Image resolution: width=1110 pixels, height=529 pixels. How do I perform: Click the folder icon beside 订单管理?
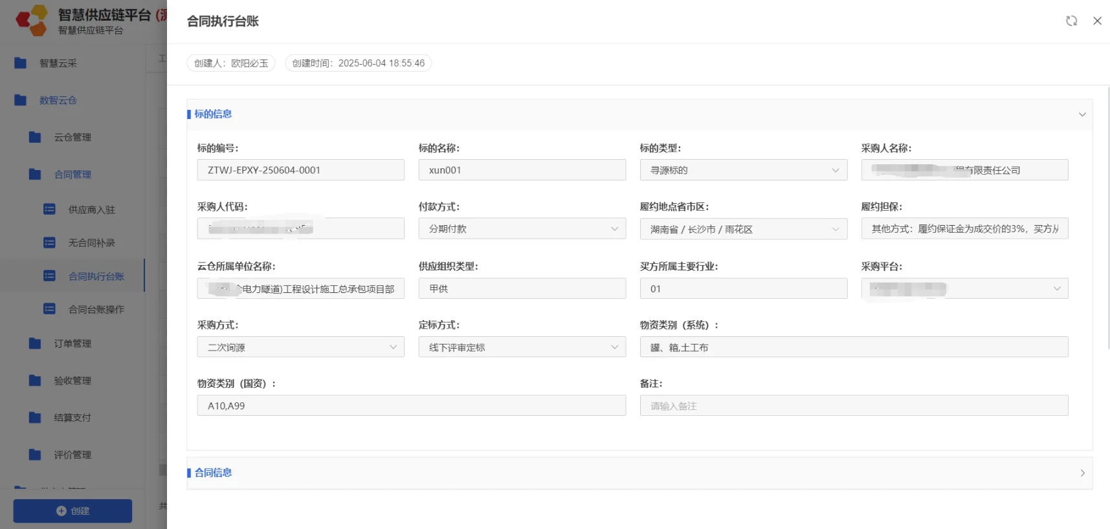coord(35,343)
